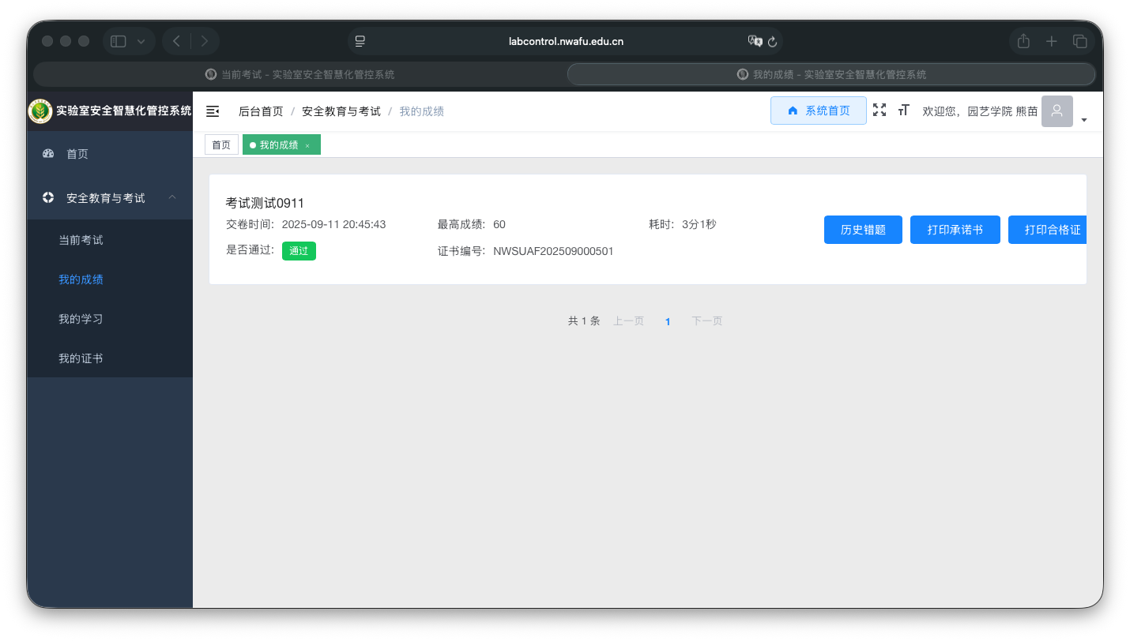Click 安全教育与考试 breadcrumb

pos(341,111)
